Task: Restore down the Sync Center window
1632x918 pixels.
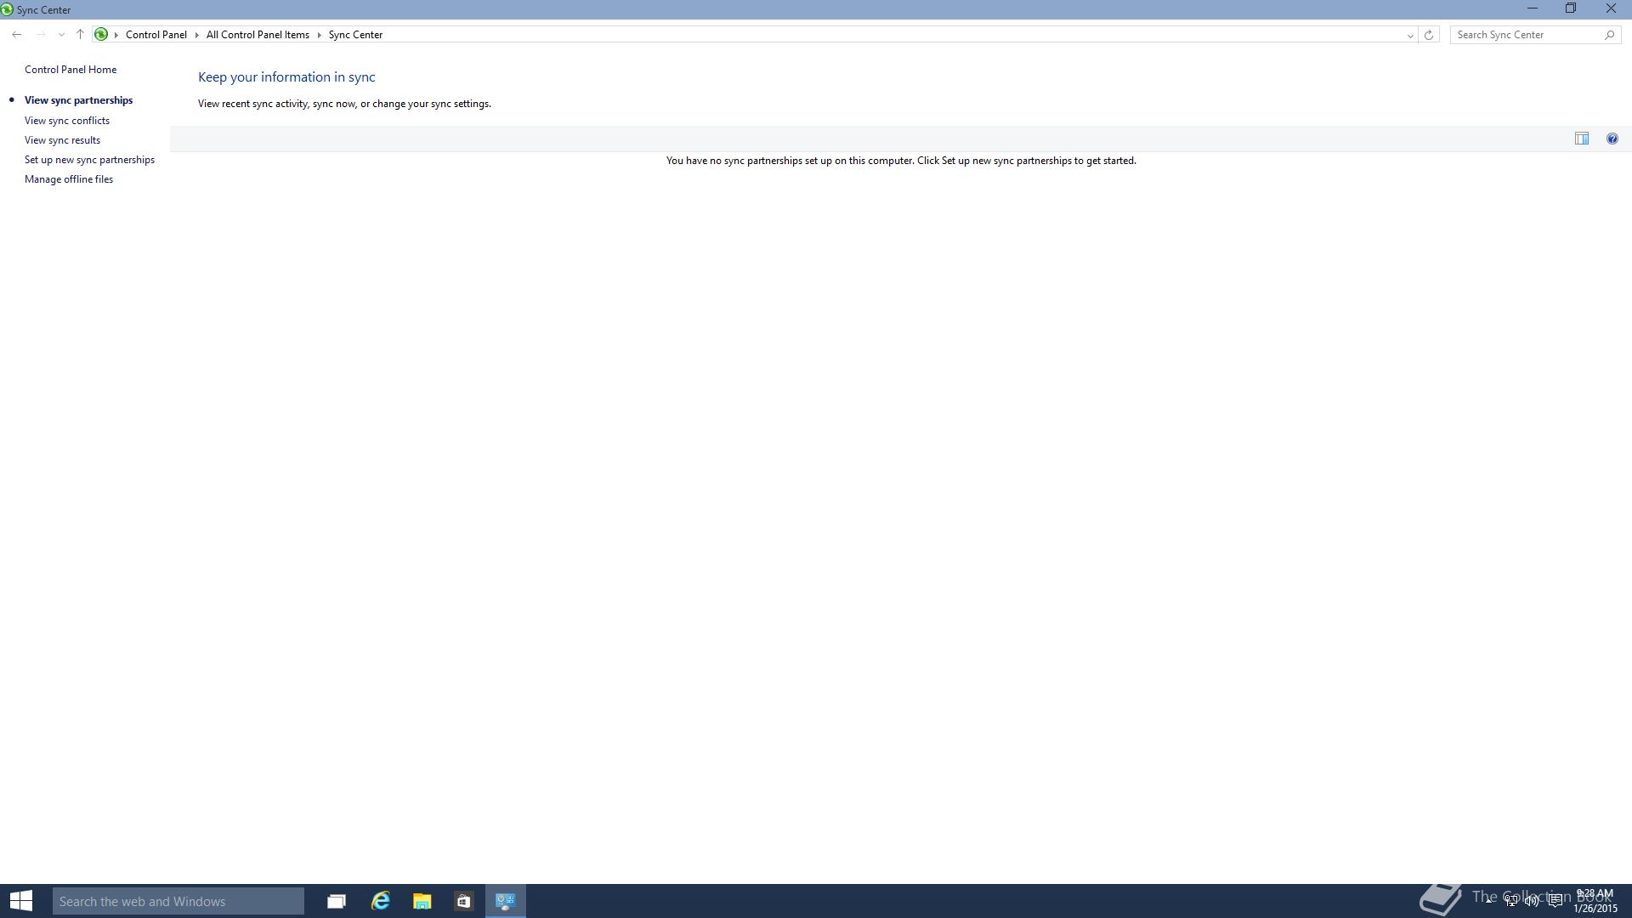Action: tap(1571, 8)
